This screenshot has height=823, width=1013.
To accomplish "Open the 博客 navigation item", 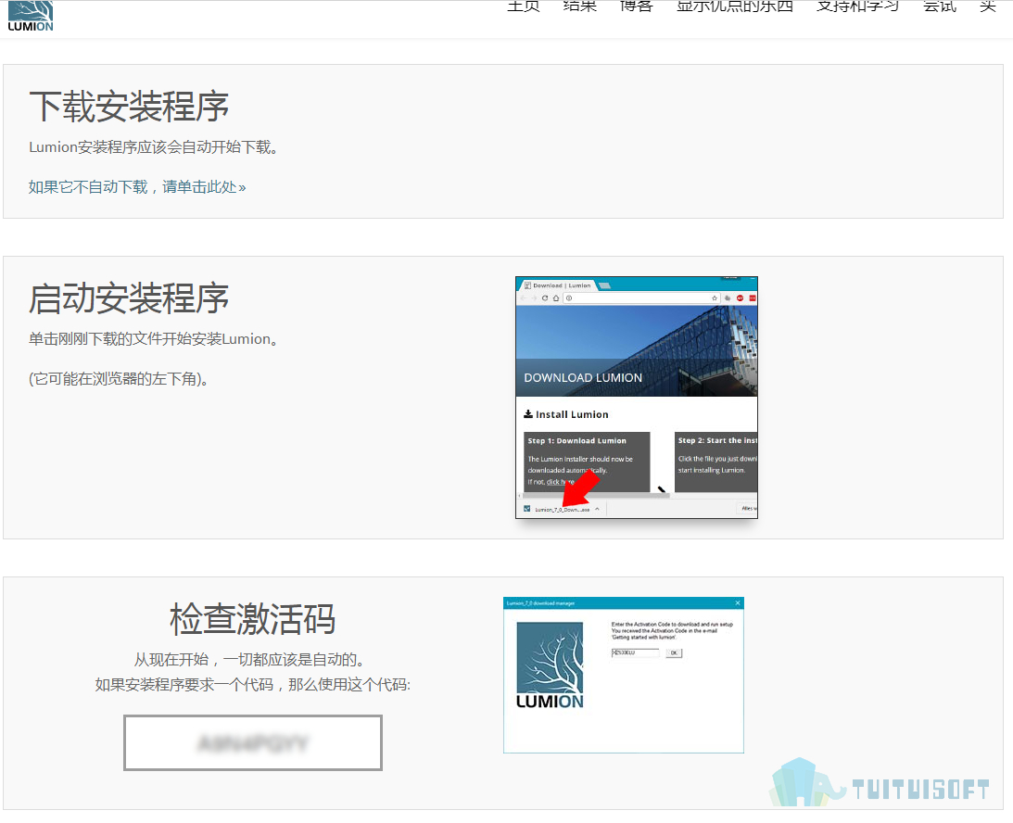I will [x=637, y=6].
